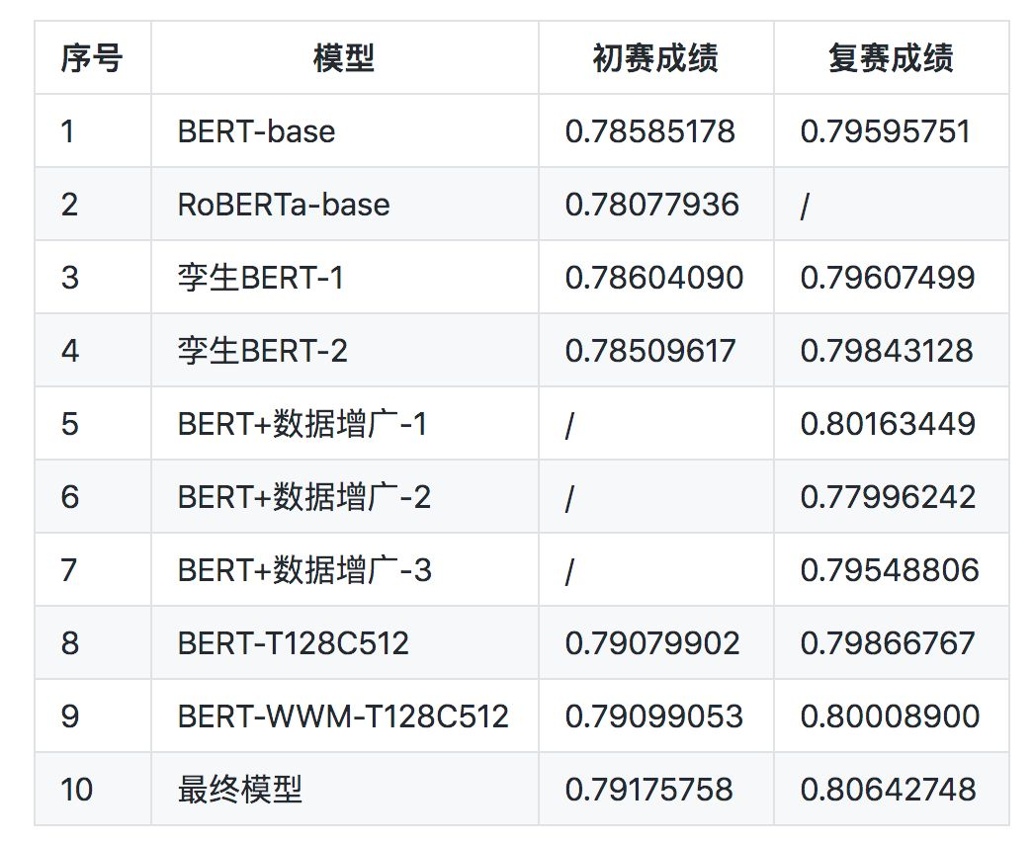
Task: Select the 最终模型 cell
Action: (240, 790)
